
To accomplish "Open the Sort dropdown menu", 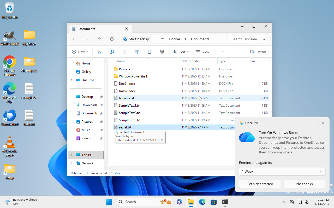I will coord(181,52).
